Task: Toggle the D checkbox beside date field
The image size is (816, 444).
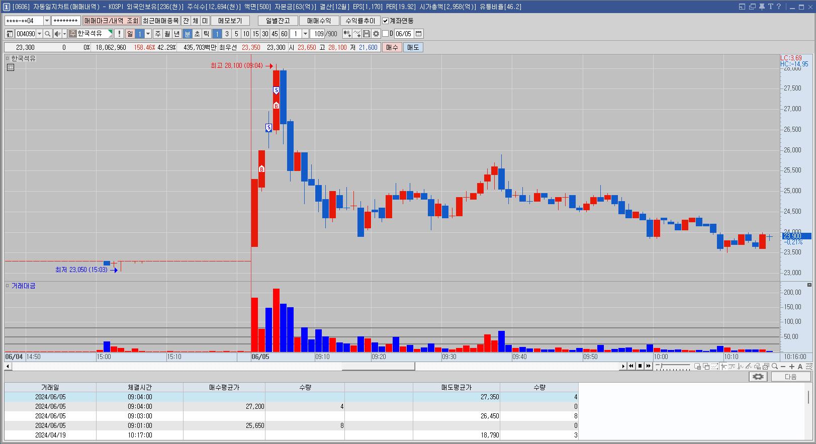Action: [386, 34]
